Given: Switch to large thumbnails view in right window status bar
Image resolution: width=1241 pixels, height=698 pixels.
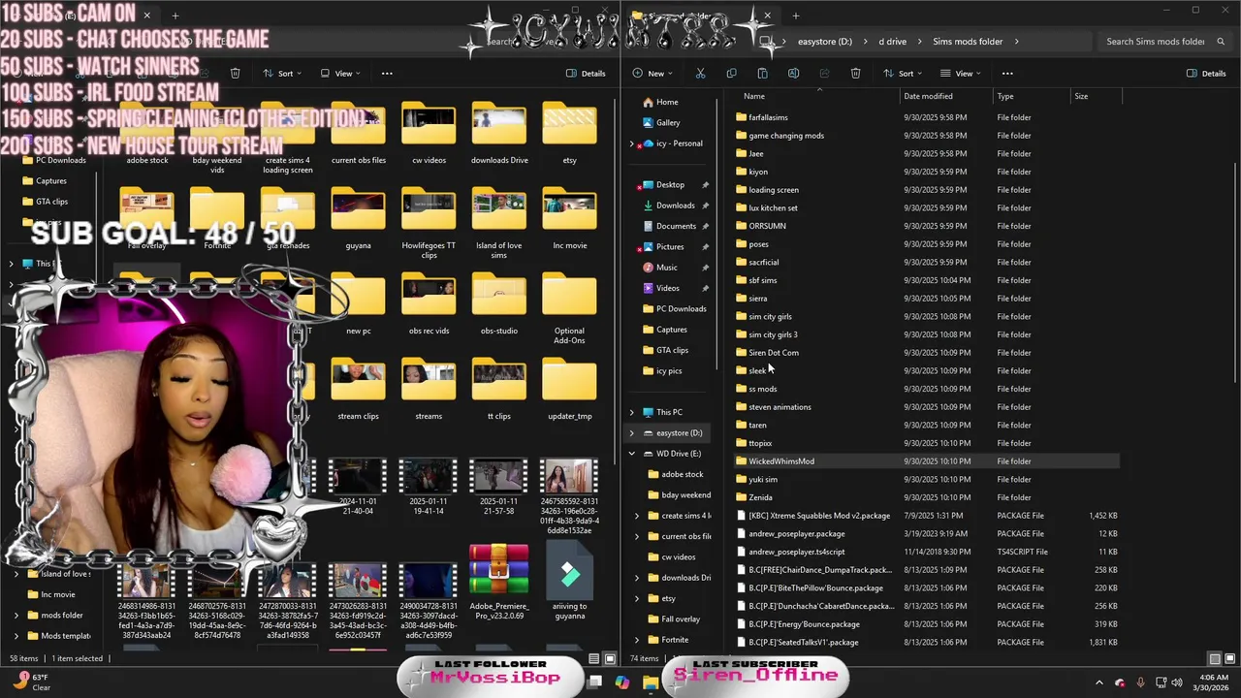Looking at the screenshot, I should (x=1230, y=658).
